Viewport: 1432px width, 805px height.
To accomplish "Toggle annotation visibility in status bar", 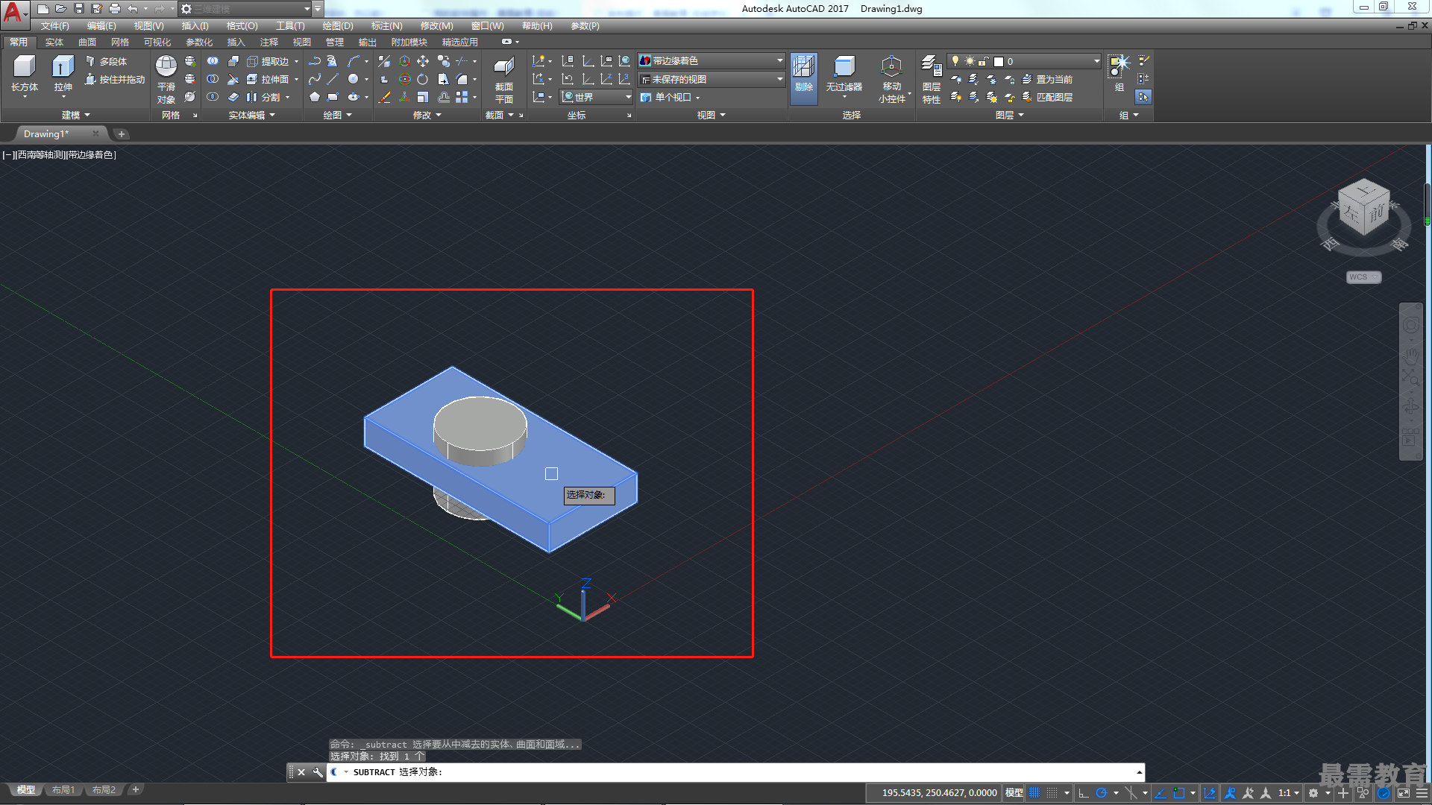I will click(x=1230, y=793).
